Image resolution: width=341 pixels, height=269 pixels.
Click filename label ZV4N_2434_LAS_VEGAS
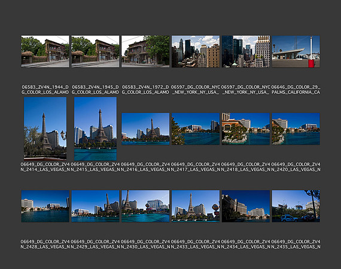pyautogui.click(x=246, y=244)
